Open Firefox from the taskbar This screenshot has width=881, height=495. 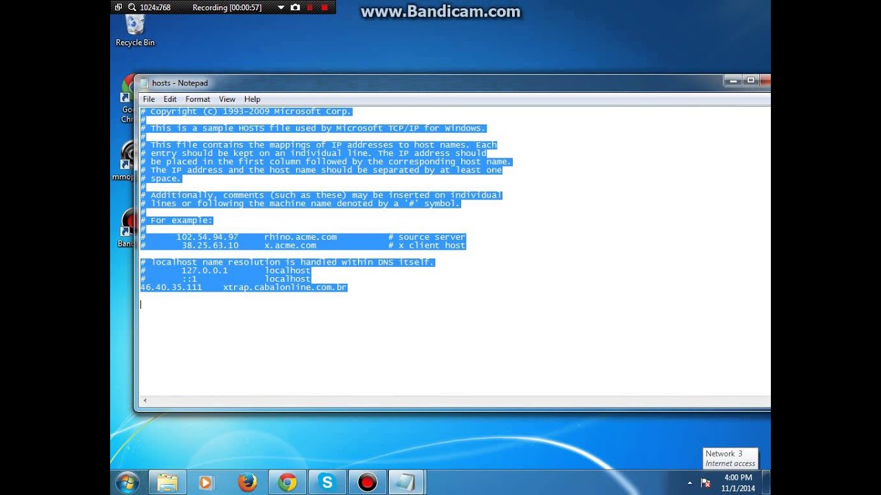tap(247, 483)
